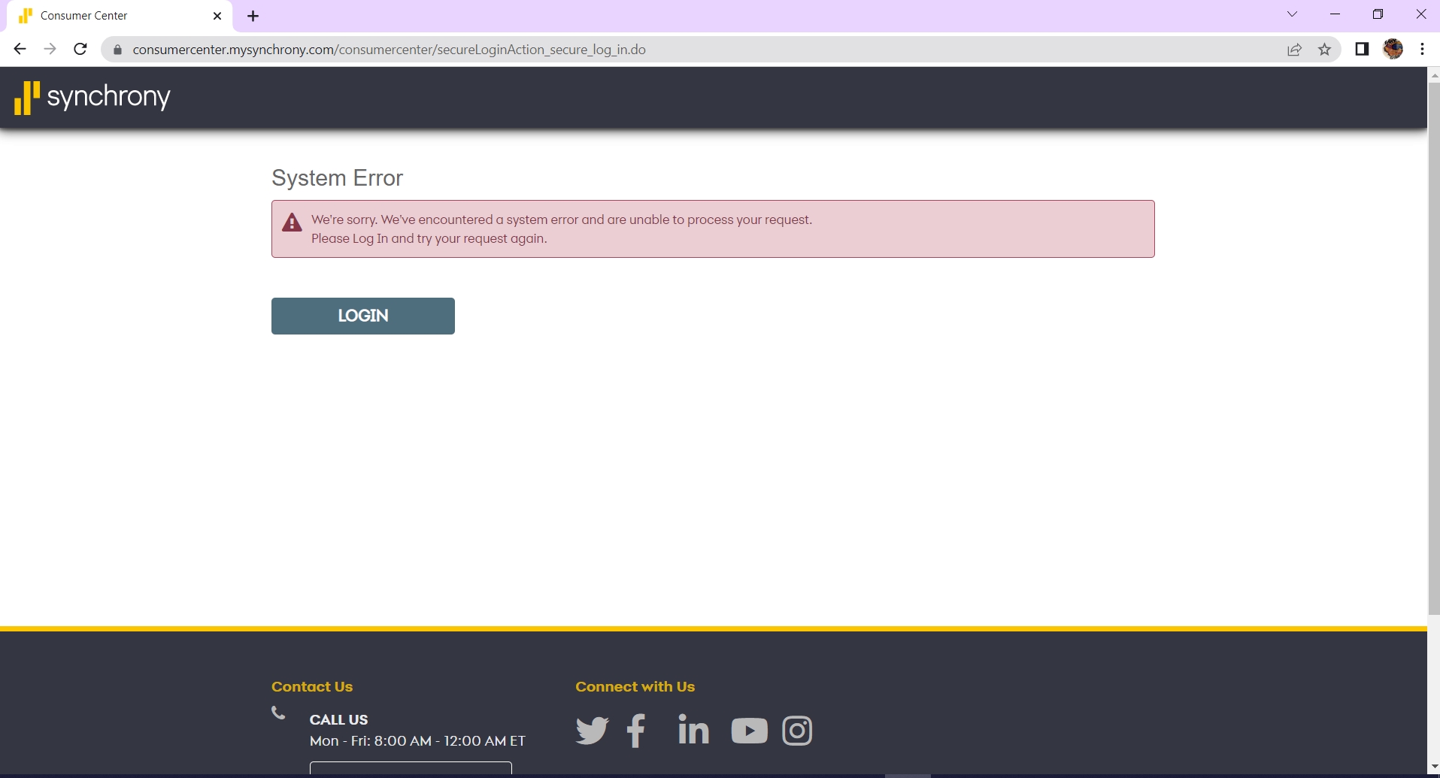Visit Synchrony's LinkedIn profile
The height and width of the screenshot is (778, 1440).
tap(692, 730)
